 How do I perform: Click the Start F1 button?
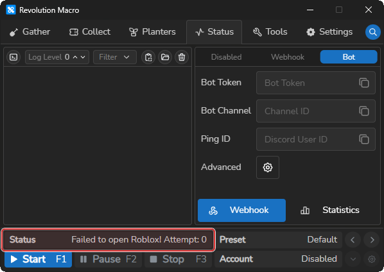[38, 259]
